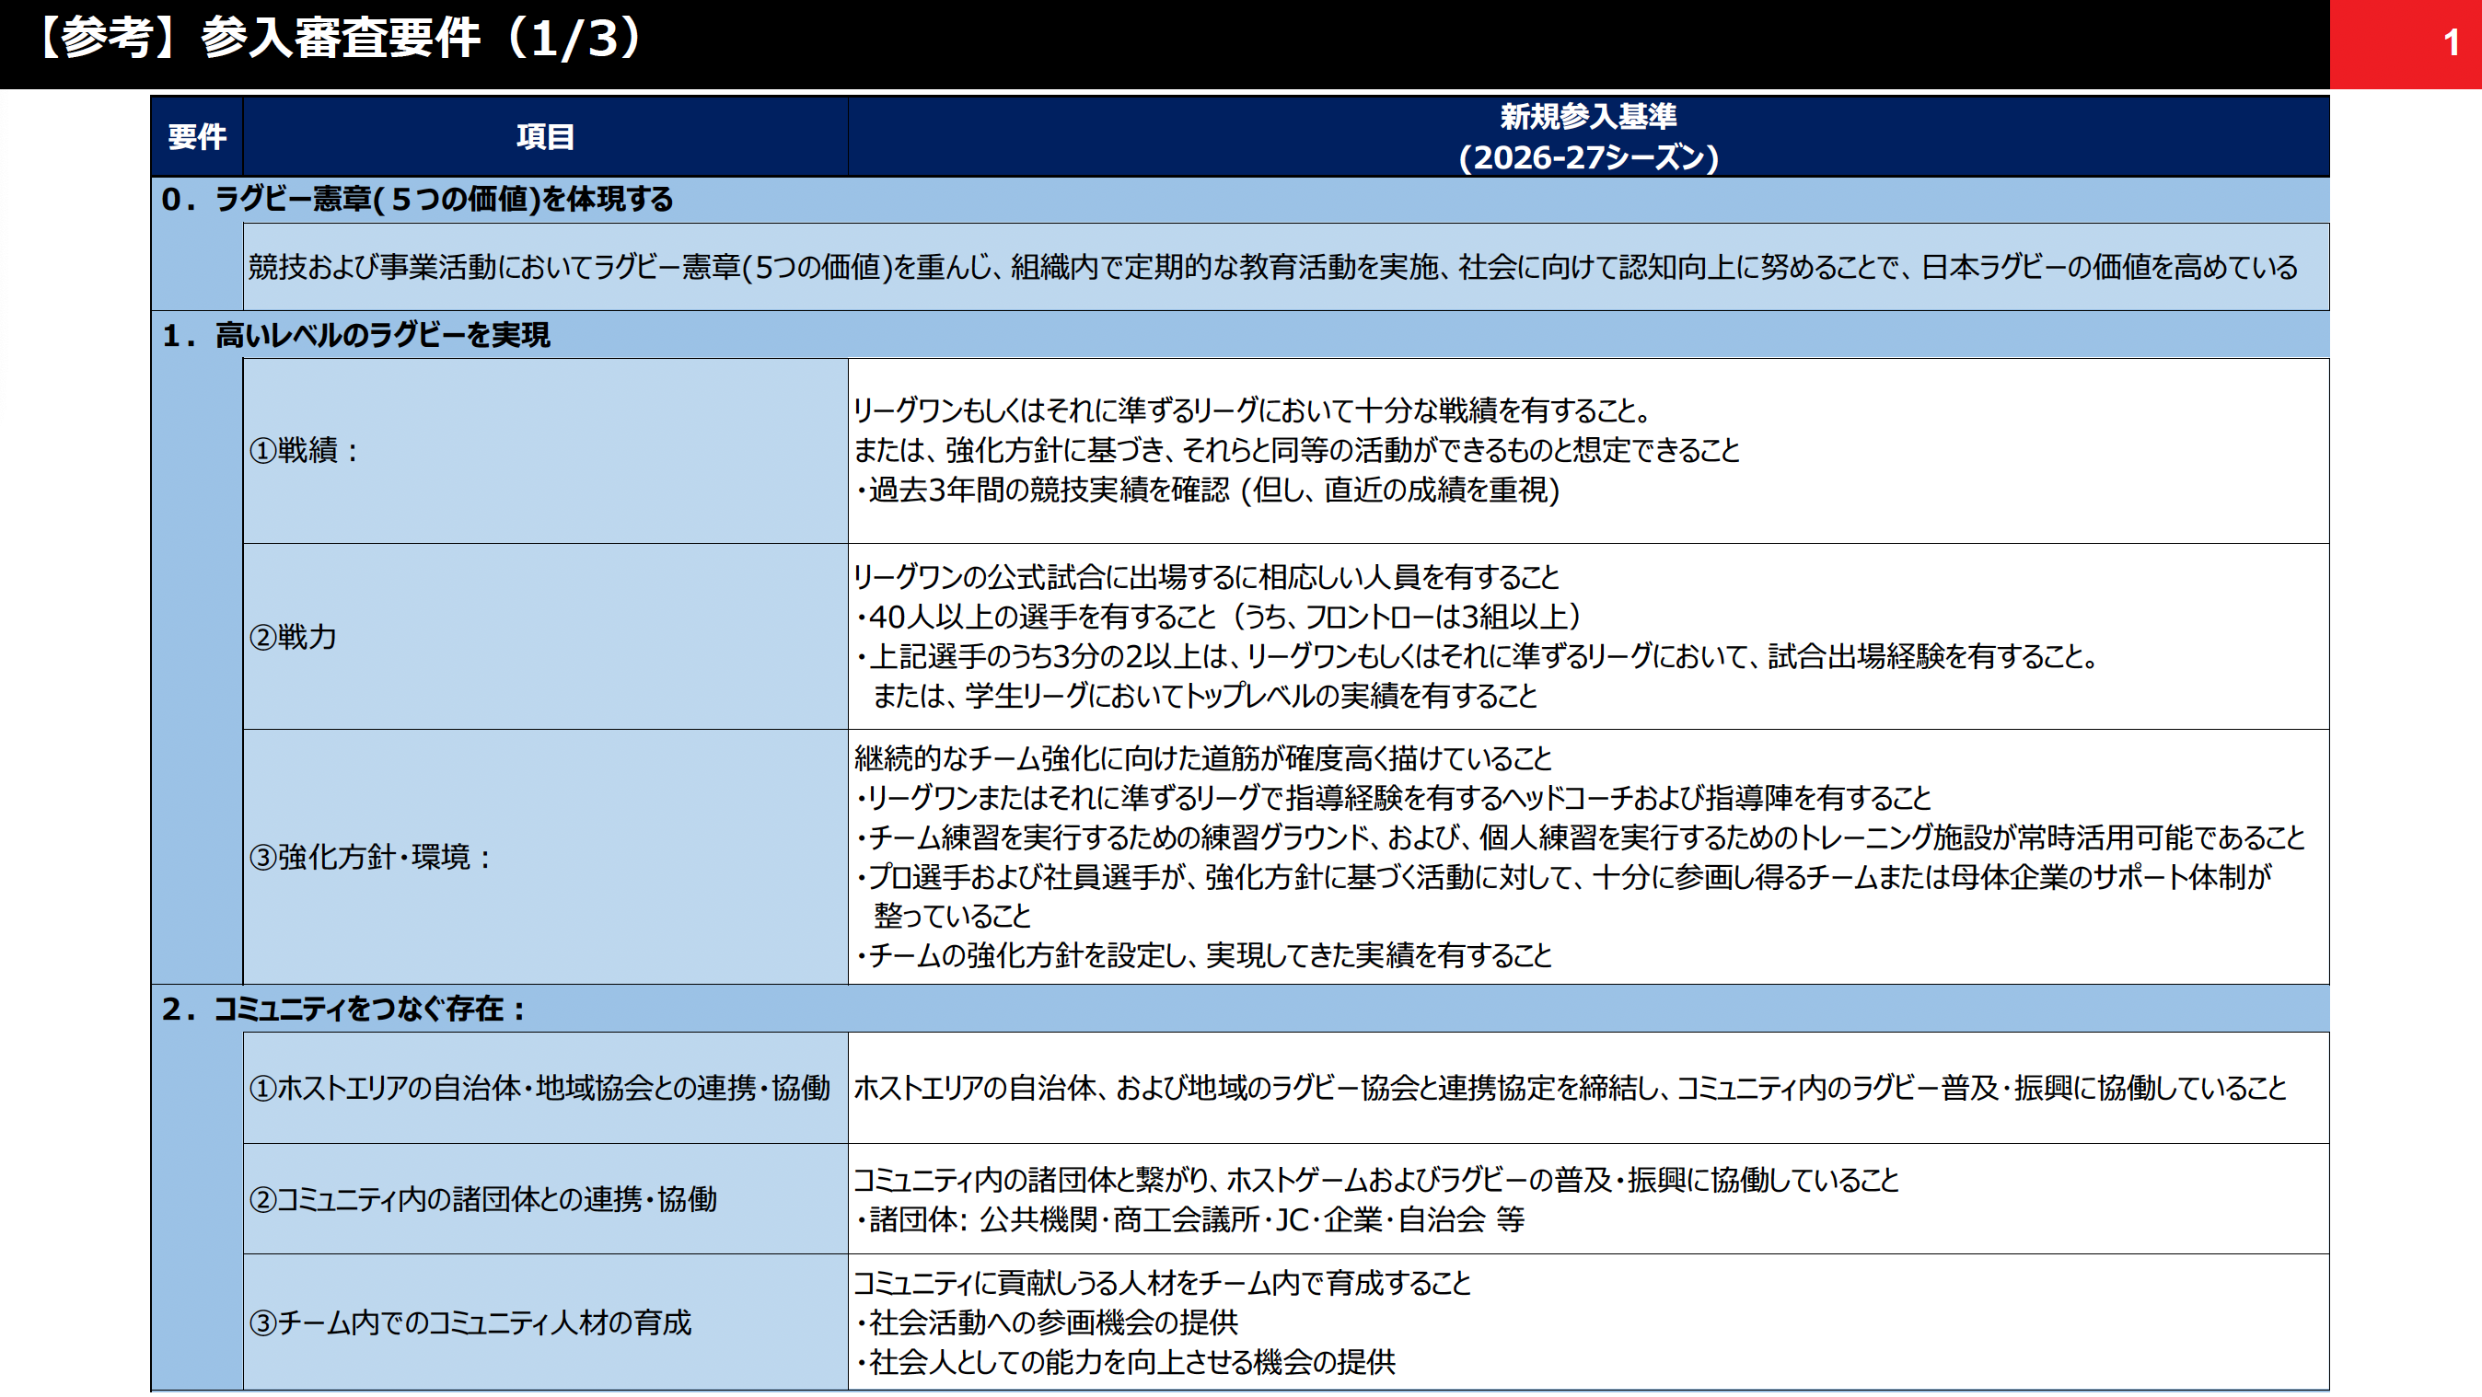
Task: Click the line または、強化方針に基づき
Action: click(1297, 450)
